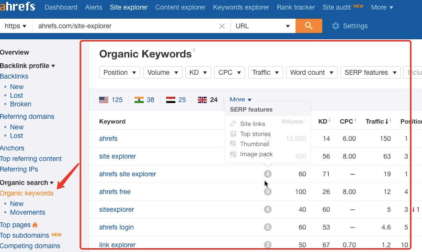The image size is (422, 252).
Task: Open the SERP features filter dropdown
Action: [x=371, y=72]
